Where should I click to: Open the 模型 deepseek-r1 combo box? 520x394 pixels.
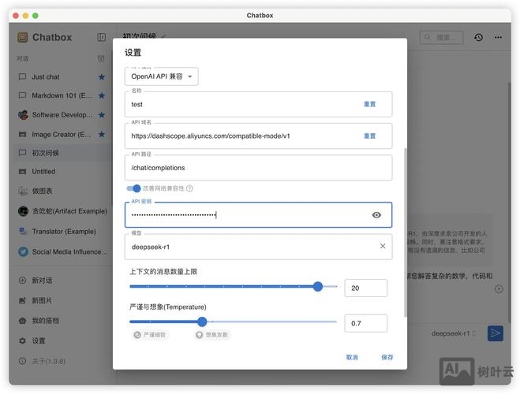258,247
